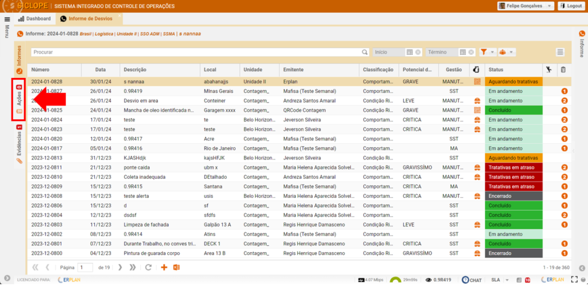This screenshot has width=588, height=286.
Task: Open the Início date calendar picker
Action: coord(409,52)
